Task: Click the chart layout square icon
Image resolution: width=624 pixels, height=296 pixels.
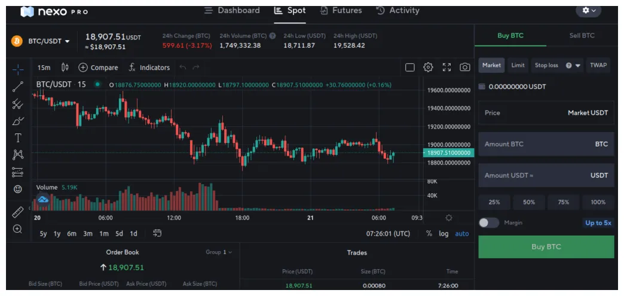Action: pos(410,68)
